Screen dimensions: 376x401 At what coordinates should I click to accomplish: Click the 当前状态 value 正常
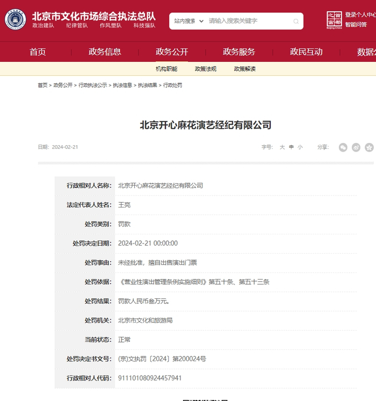[124, 340]
